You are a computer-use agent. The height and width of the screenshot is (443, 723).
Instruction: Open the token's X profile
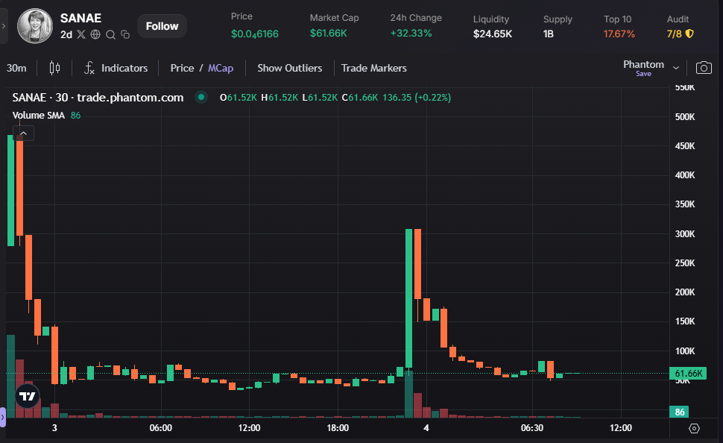tap(82, 34)
